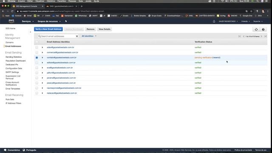This screenshot has width=272, height=153.
Task: Open the pin shortcuts icon in AWS header
Action: click(66, 21)
